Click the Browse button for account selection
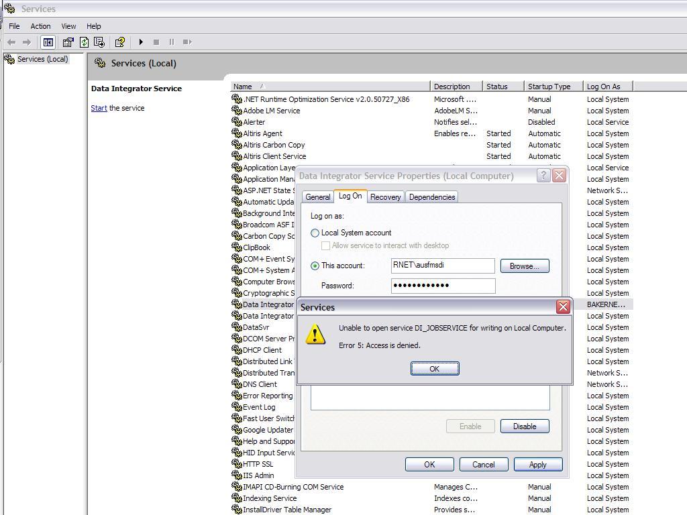 point(525,266)
